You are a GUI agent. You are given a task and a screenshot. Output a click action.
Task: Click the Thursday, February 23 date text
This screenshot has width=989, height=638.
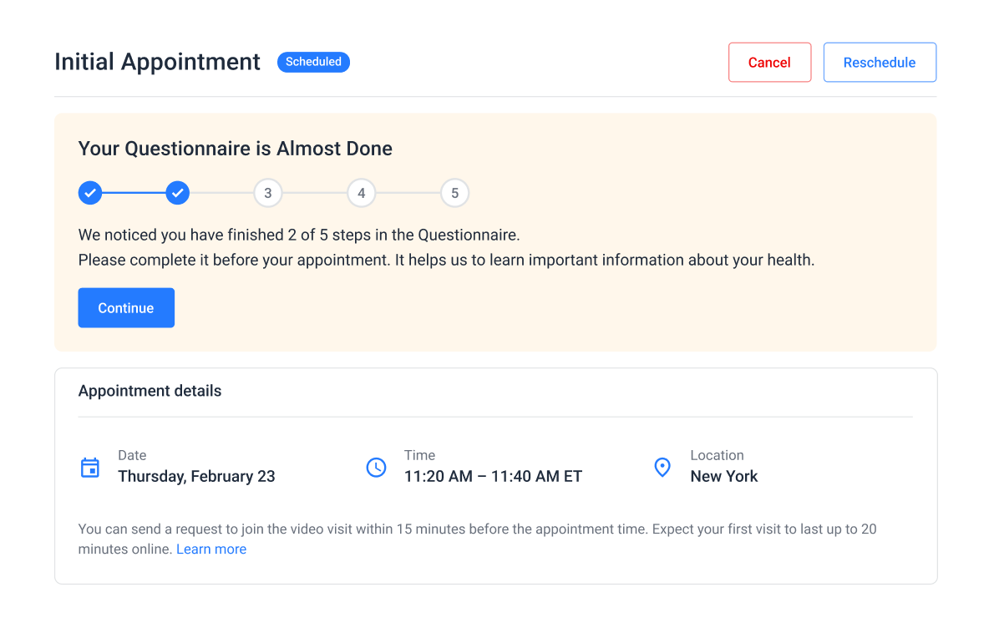(196, 477)
